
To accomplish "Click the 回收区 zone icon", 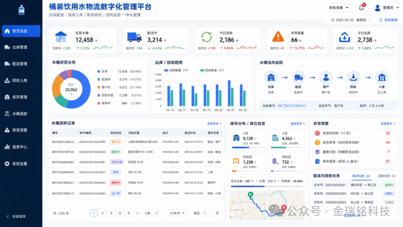I will coord(236,161).
